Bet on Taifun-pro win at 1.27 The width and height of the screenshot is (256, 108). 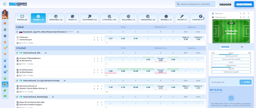tap(111, 38)
